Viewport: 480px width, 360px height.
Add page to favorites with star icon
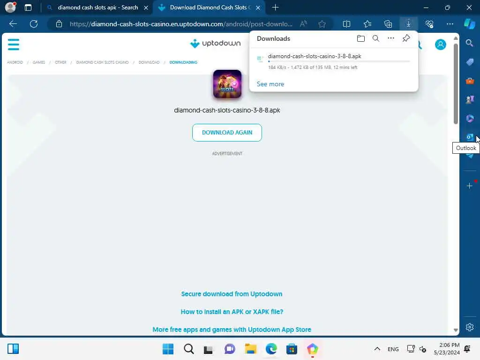pos(322,24)
